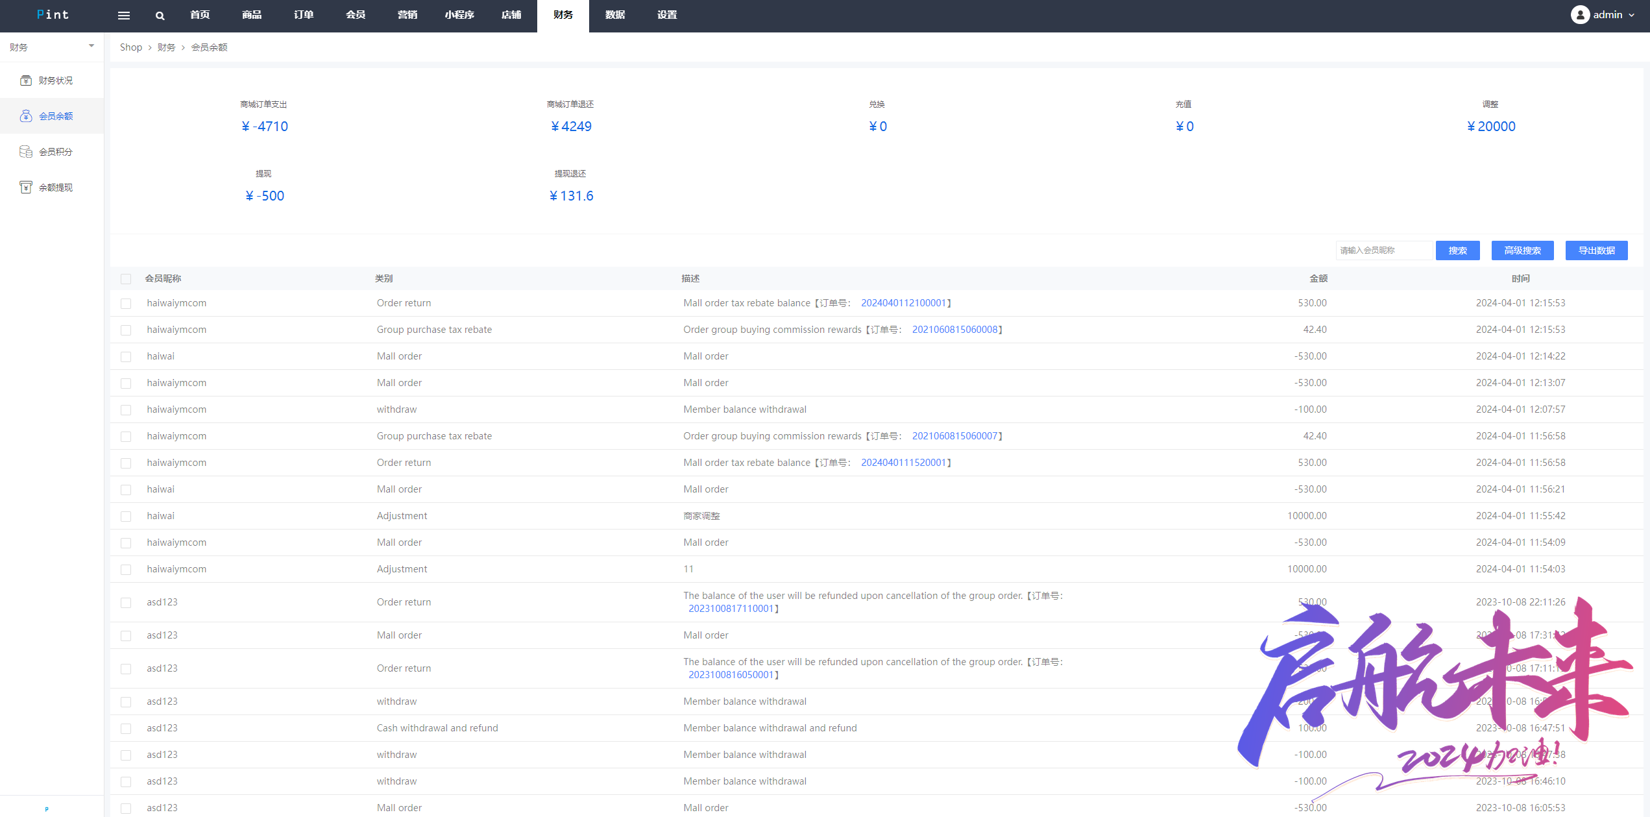1650x817 pixels.
Task: Open the 商品 menu
Action: 252,15
